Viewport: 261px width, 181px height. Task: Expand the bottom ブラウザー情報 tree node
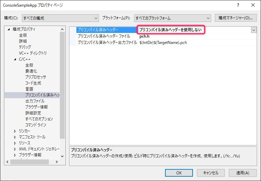point(15,155)
